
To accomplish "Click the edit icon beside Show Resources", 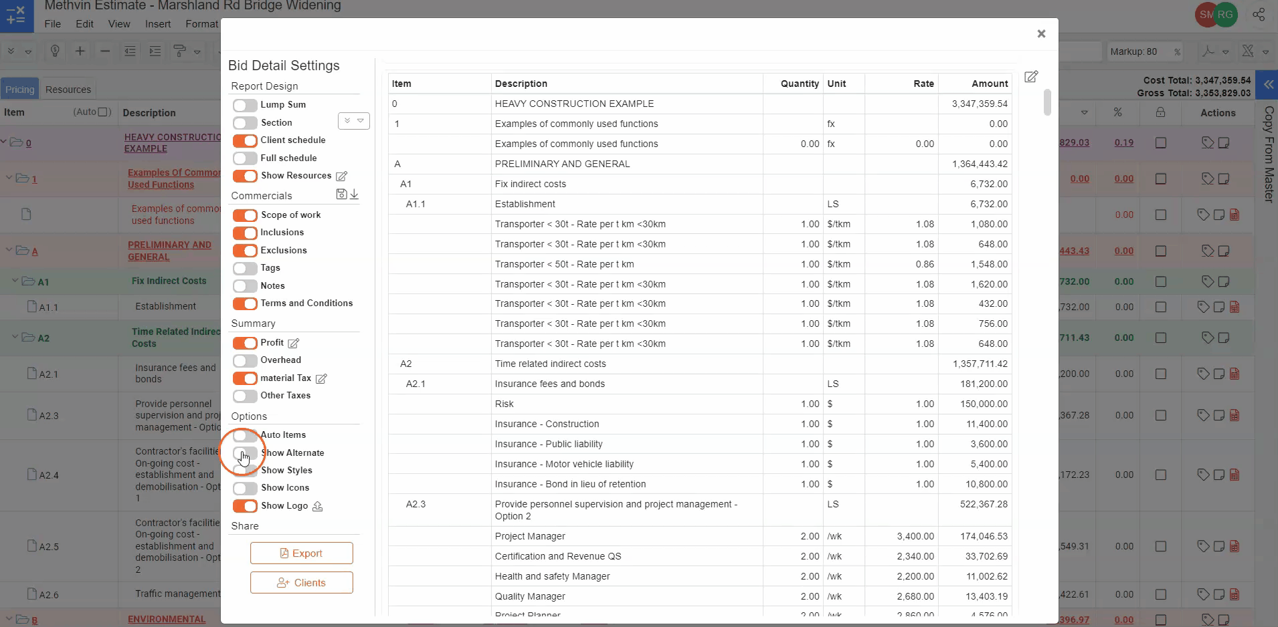I will pyautogui.click(x=341, y=176).
